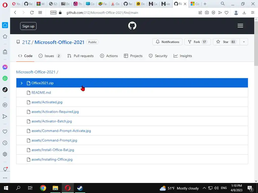The image size is (258, 193).
Task: Click the padlock site info icon
Action: pos(60,13)
